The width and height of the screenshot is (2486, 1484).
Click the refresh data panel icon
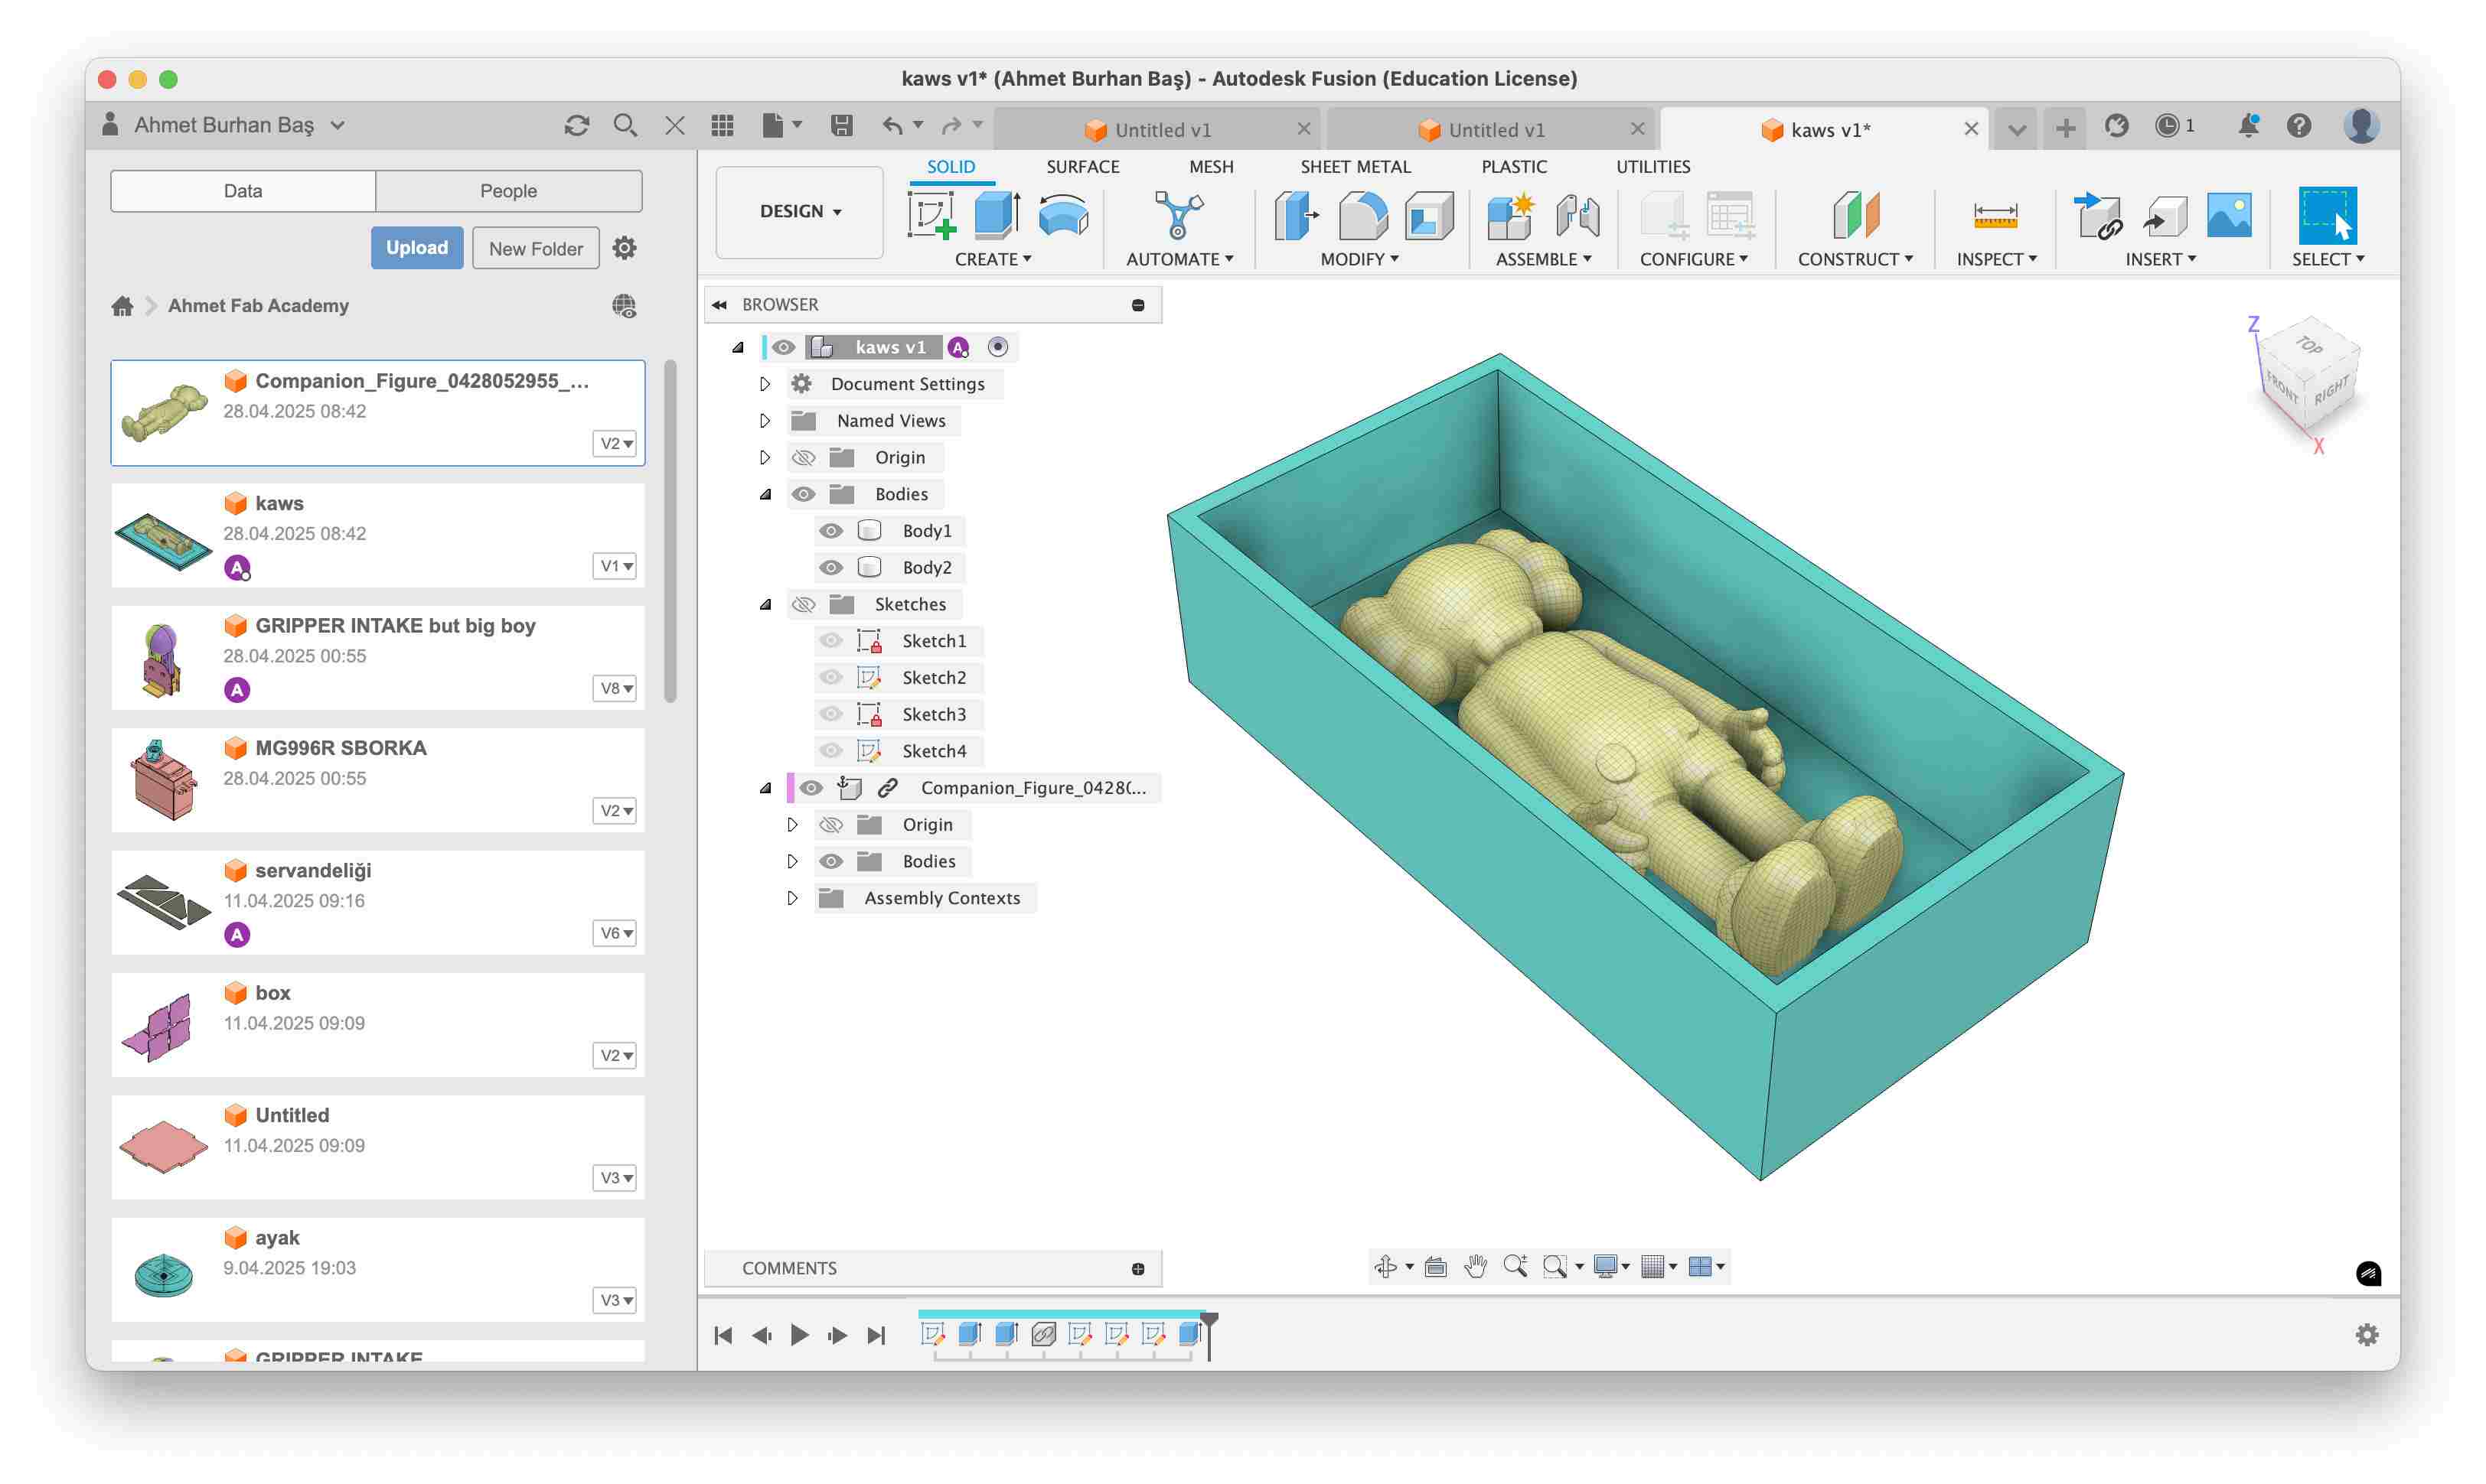tap(576, 126)
